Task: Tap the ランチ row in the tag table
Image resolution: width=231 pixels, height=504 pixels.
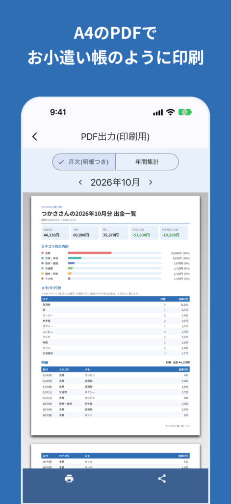Action: (115, 337)
